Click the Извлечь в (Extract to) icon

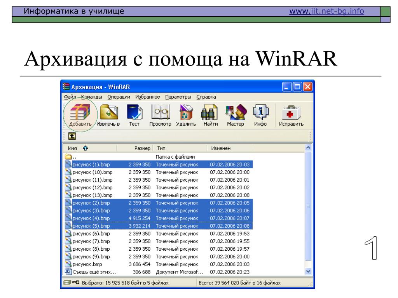pos(108,115)
